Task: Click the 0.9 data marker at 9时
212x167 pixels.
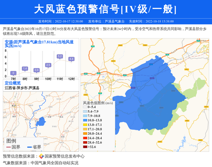Action: [x=36, y=70]
